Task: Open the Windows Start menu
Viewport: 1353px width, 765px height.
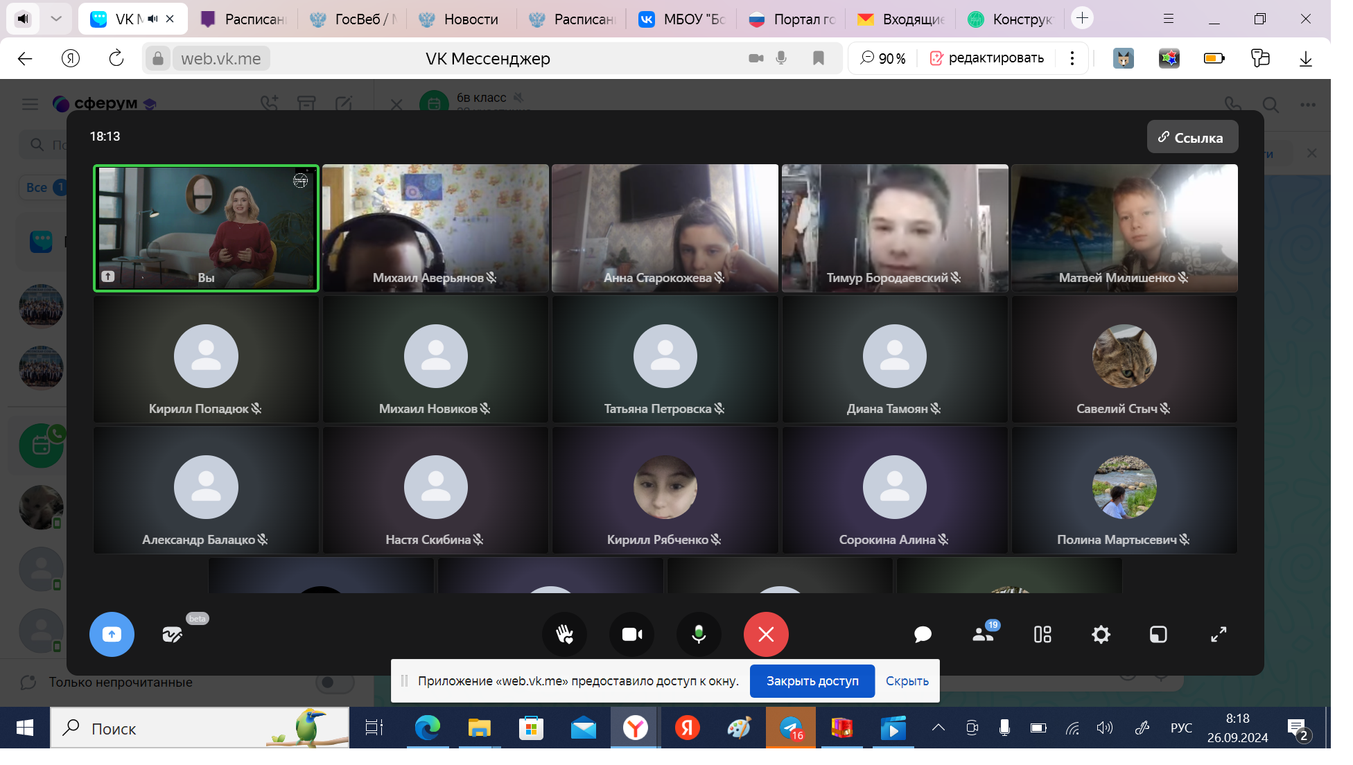Action: (x=25, y=728)
